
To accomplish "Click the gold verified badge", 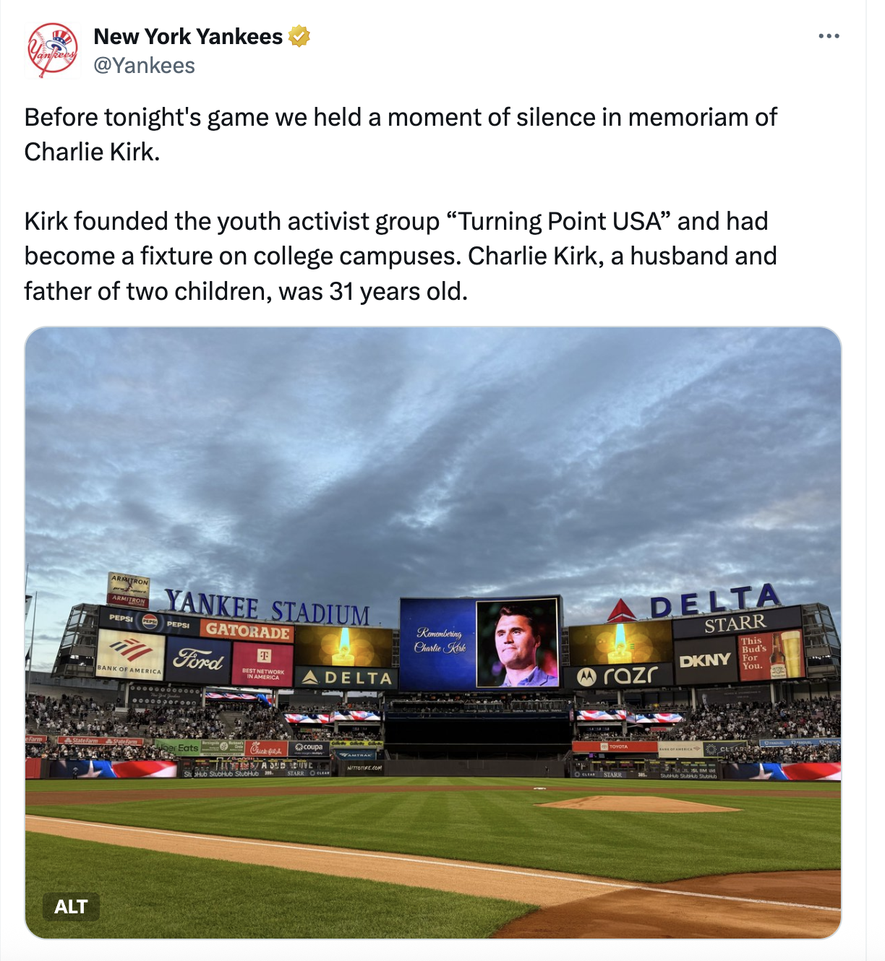I will (x=299, y=36).
